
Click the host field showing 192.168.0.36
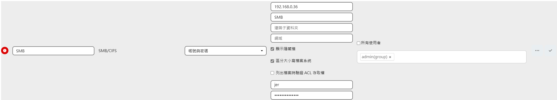point(312,7)
